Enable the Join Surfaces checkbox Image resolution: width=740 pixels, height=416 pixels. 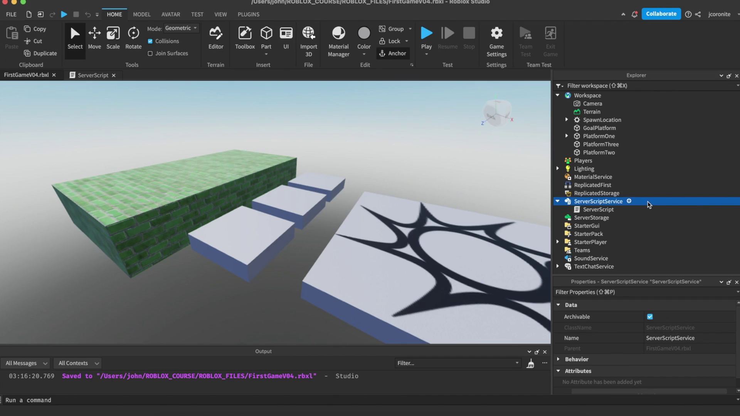150,54
